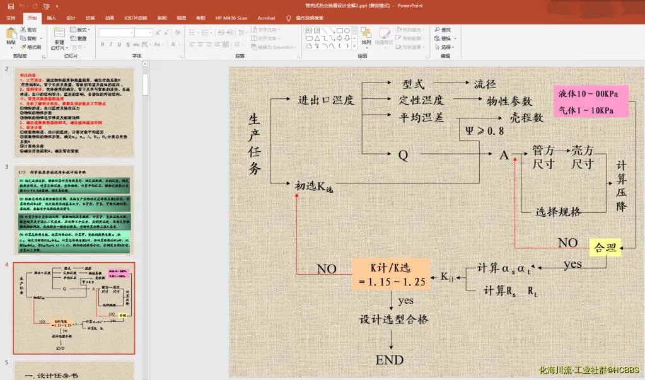Click 剪切 (Cut) scissors button
Screen dimensions: 645x380
click(x=28, y=30)
